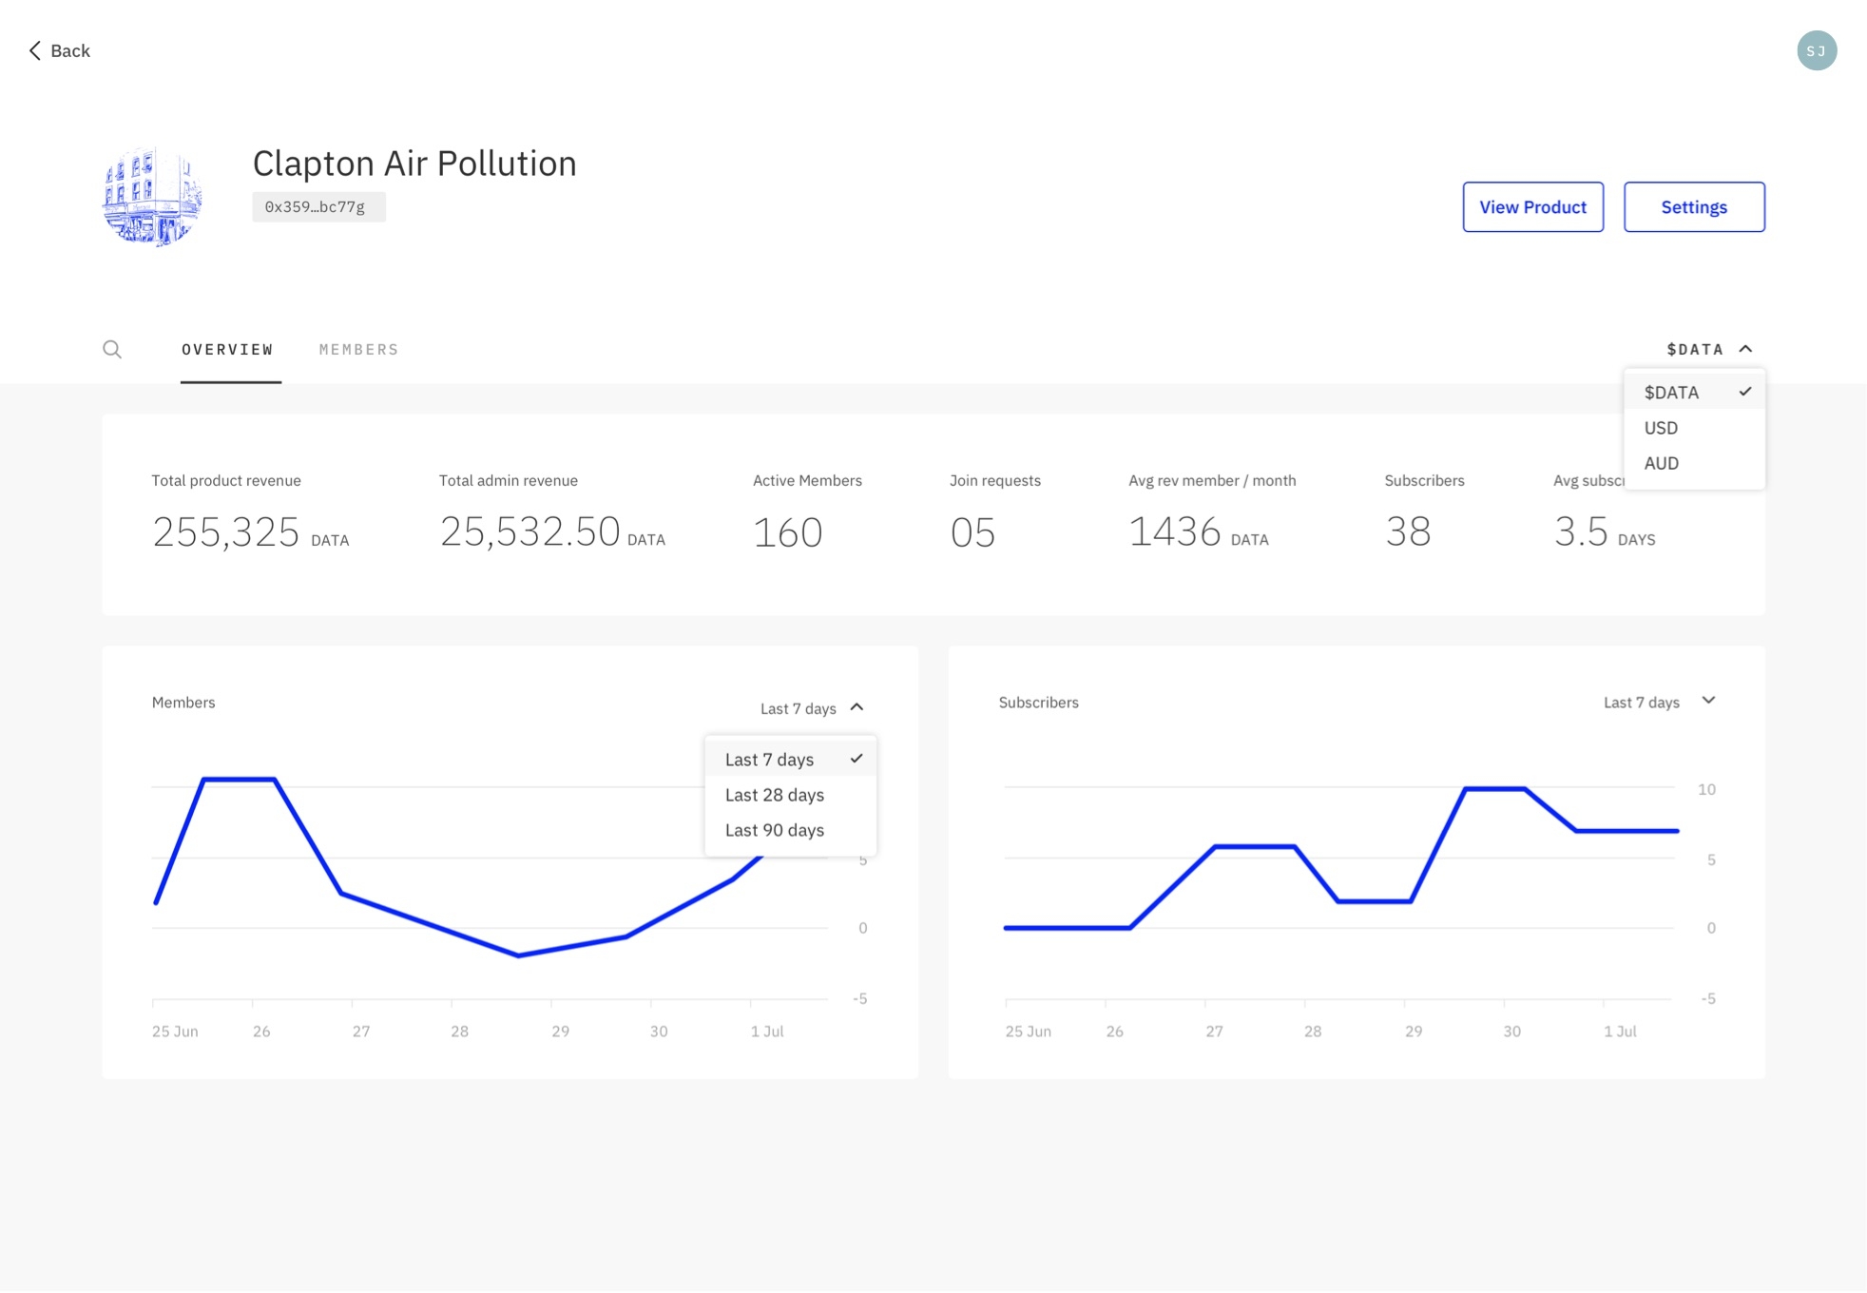Viewport: 1867px width, 1293px height.
Task: Click the 0x359…bc77g address badge
Action: [x=318, y=205]
